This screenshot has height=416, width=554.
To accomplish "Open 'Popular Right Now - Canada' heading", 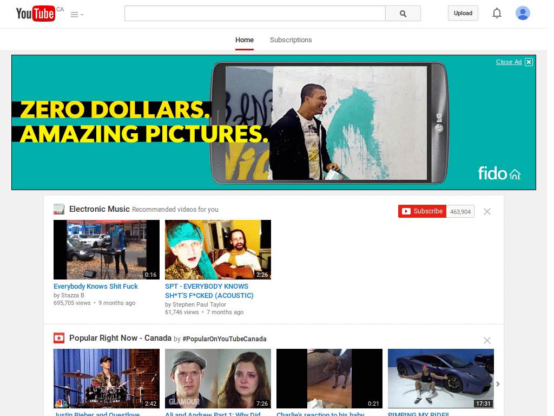I will pyautogui.click(x=120, y=338).
